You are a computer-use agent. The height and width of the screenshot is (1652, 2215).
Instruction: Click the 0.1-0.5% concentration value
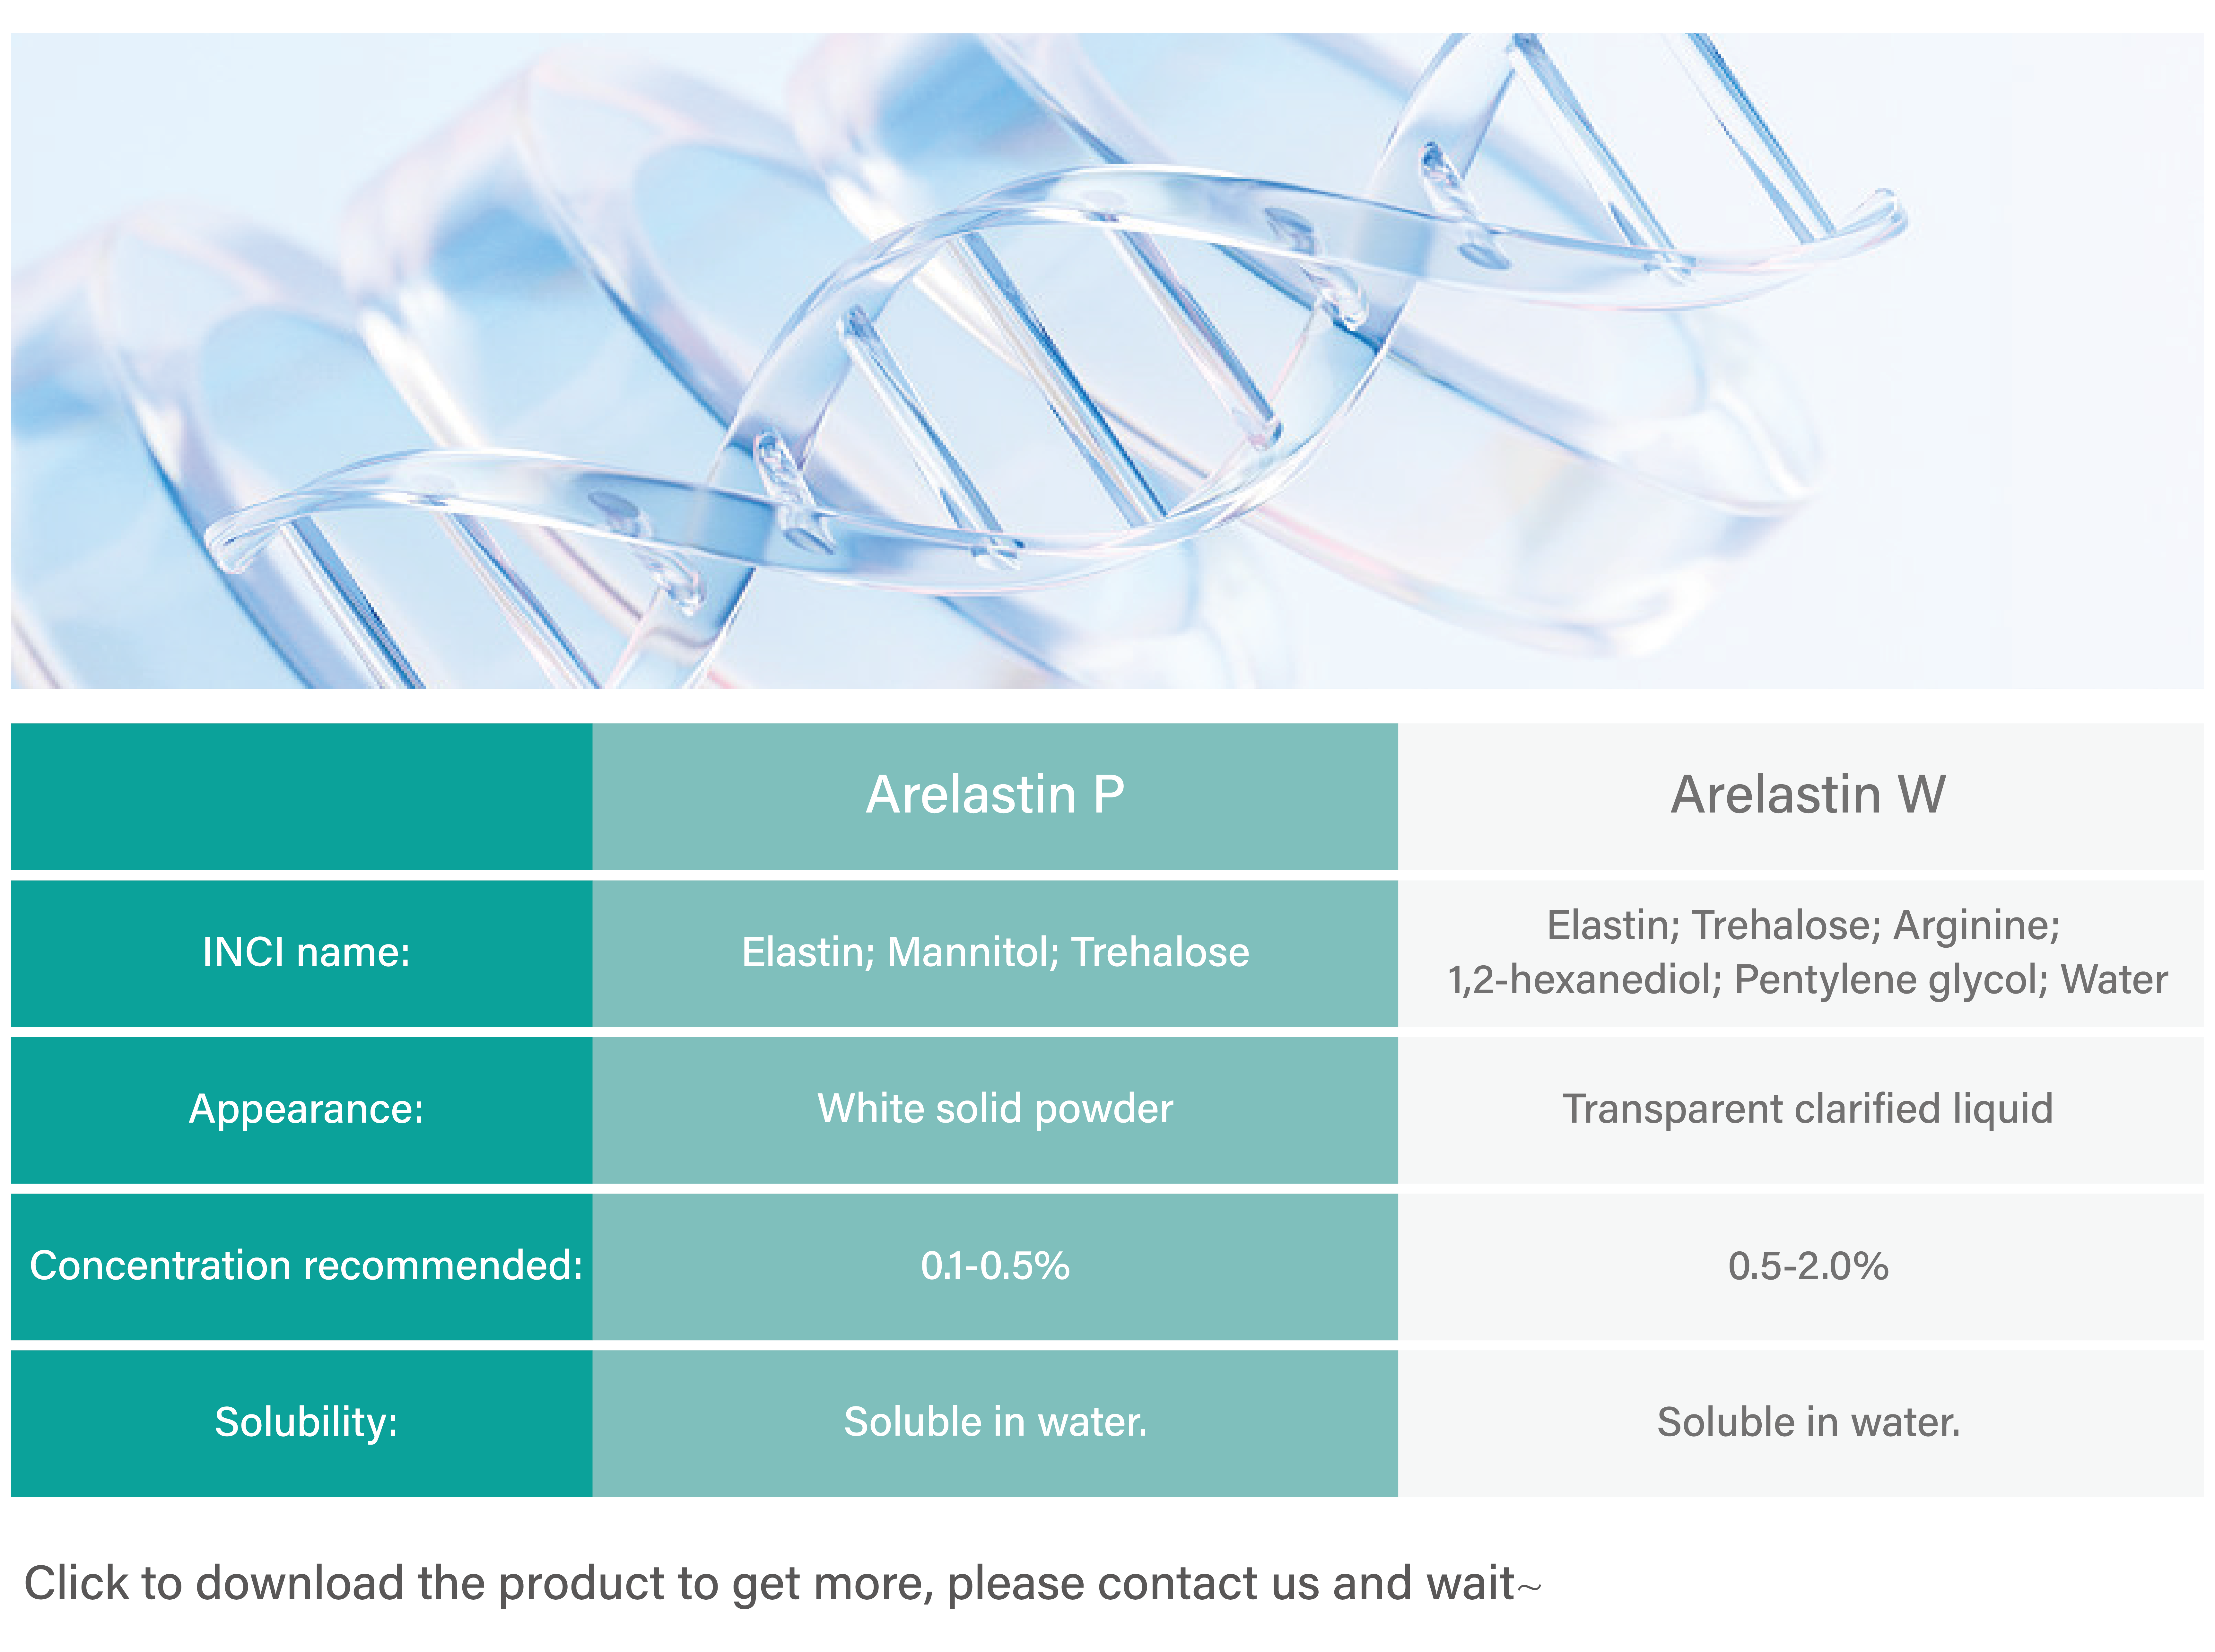coord(995,1266)
